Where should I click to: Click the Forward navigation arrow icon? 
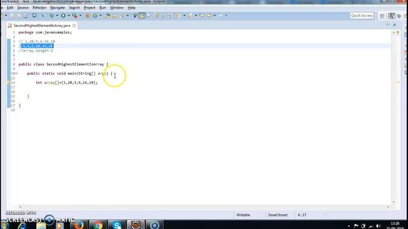pos(221,15)
